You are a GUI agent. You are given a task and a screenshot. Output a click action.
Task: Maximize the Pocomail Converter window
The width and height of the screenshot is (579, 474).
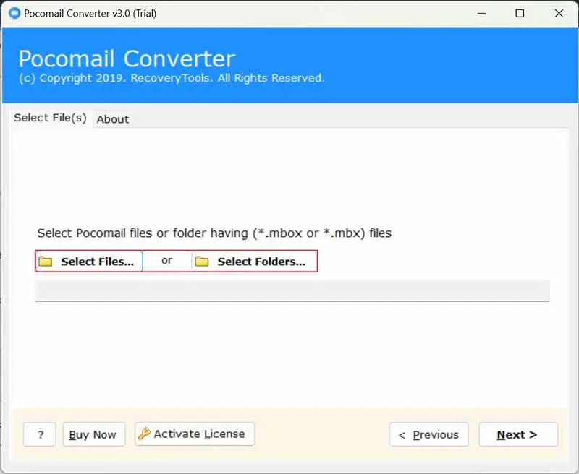[520, 13]
